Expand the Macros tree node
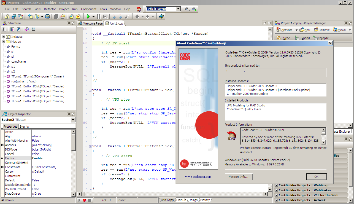The height and width of the screenshot is (204, 354). (4, 42)
